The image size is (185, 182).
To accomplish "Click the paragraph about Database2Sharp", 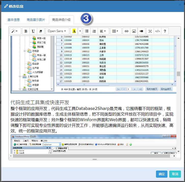I will tap(92, 120).
